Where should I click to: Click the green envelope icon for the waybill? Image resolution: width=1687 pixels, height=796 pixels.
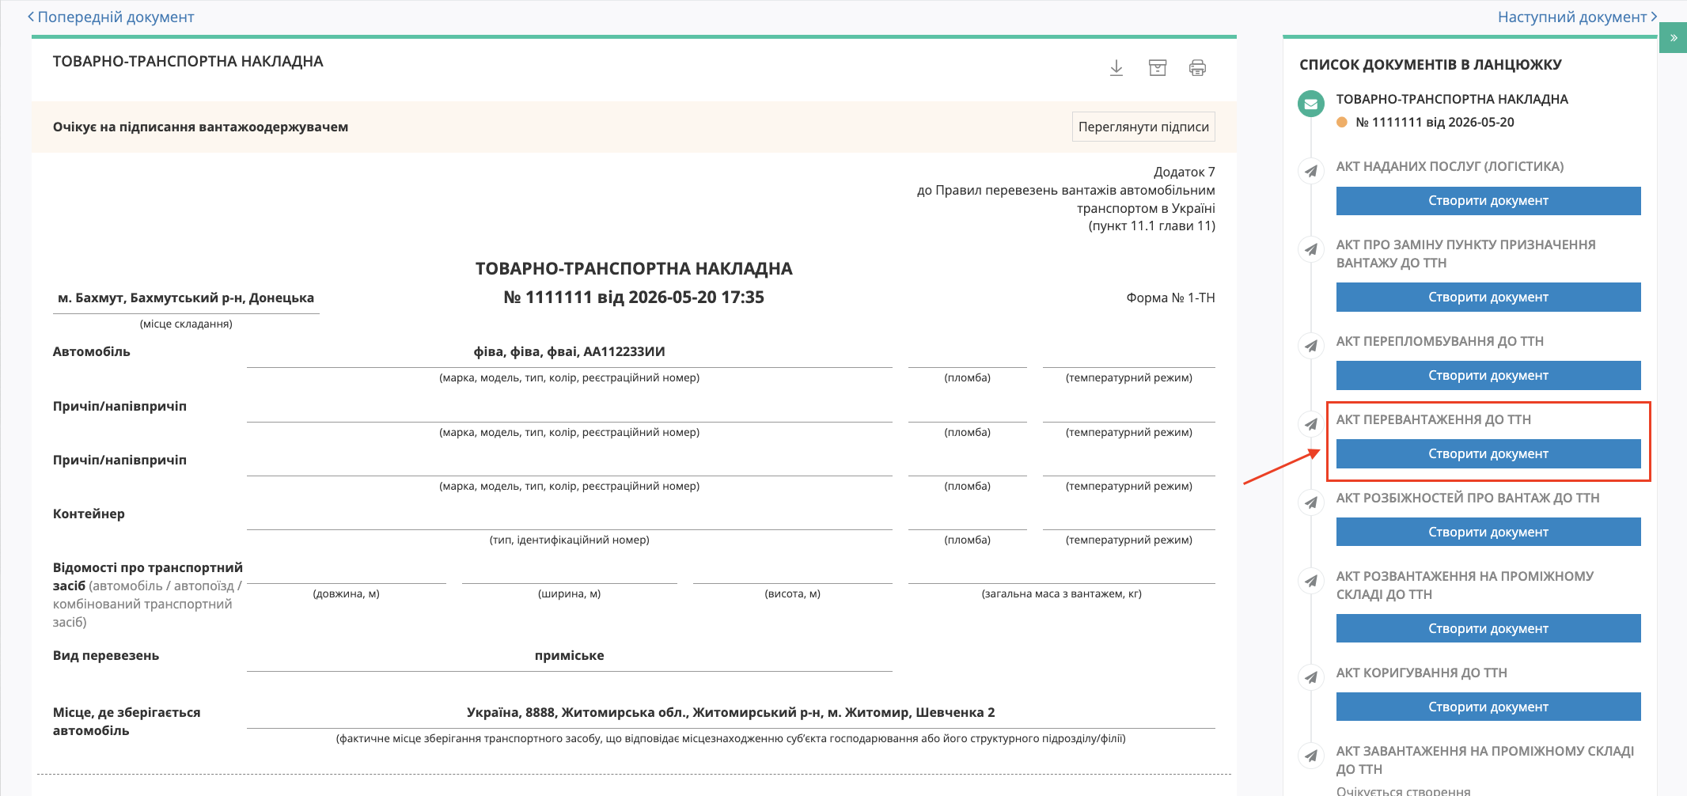click(1311, 104)
